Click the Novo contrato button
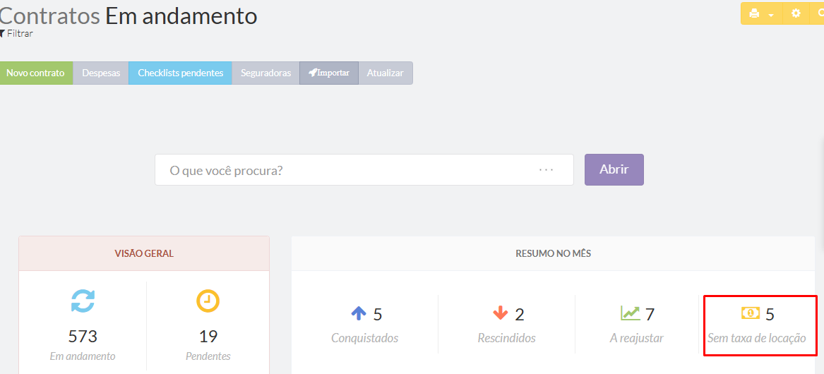 click(x=35, y=73)
